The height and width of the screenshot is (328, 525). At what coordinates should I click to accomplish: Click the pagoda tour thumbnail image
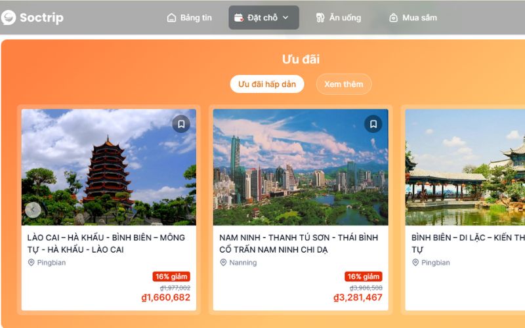(109, 167)
